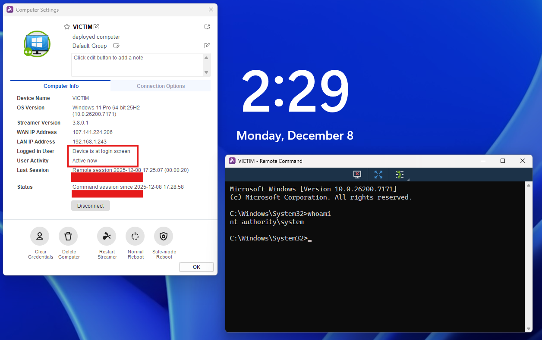Click the lock screen clock 2:29
Viewport: 542px width, 340px height.
click(x=295, y=92)
